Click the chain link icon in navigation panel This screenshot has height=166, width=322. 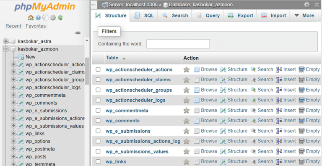point(78,33)
